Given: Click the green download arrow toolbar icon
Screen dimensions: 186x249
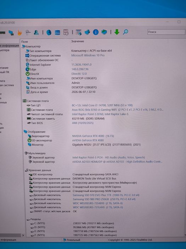Looking at the screenshot, I should click(x=117, y=32).
